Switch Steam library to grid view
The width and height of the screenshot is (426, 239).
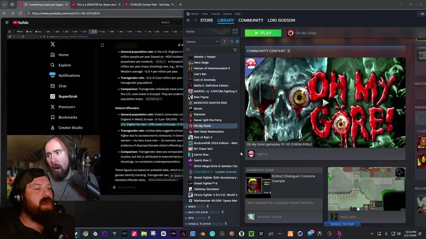(235, 32)
